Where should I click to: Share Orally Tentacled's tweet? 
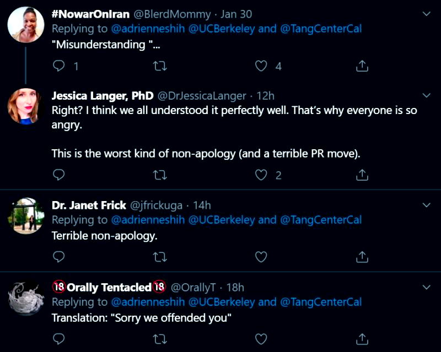point(362,338)
